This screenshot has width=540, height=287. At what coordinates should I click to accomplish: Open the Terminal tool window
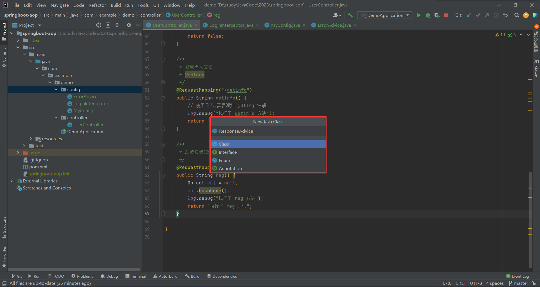(136, 276)
